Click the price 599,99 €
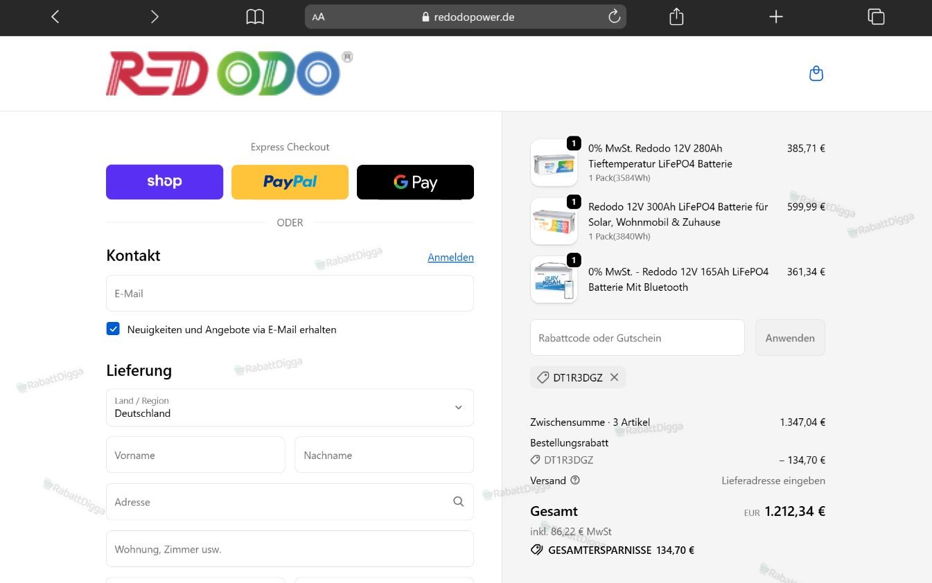932x583 pixels. coord(806,206)
